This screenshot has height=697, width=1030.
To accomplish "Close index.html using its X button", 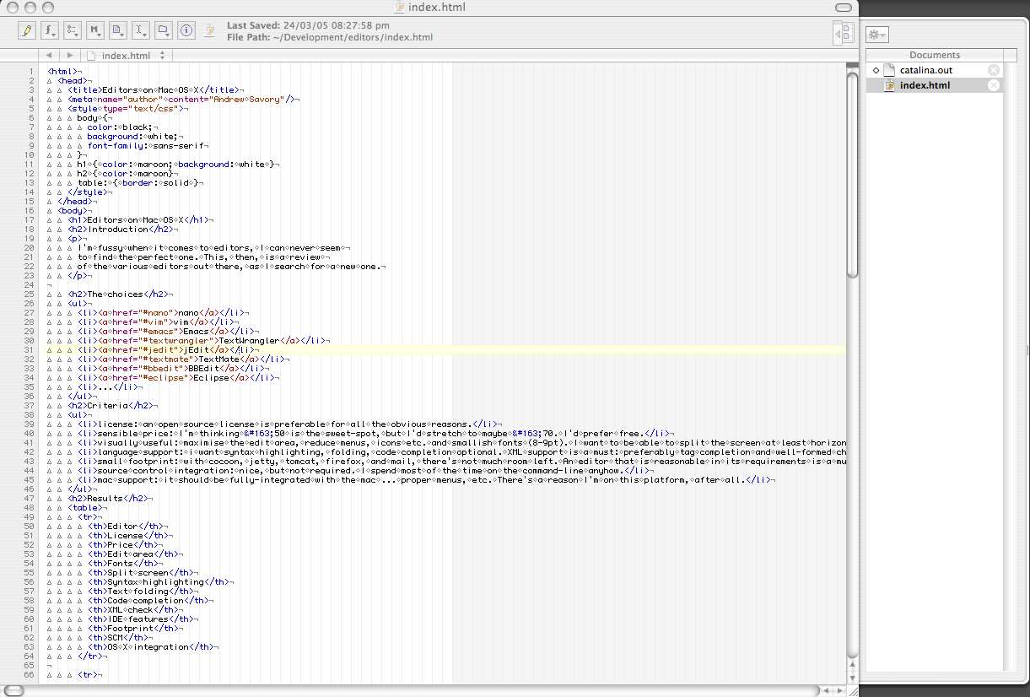I will [994, 85].
